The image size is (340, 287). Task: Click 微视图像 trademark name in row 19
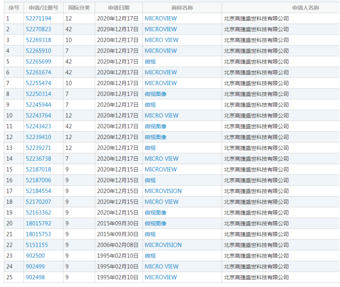point(155,213)
